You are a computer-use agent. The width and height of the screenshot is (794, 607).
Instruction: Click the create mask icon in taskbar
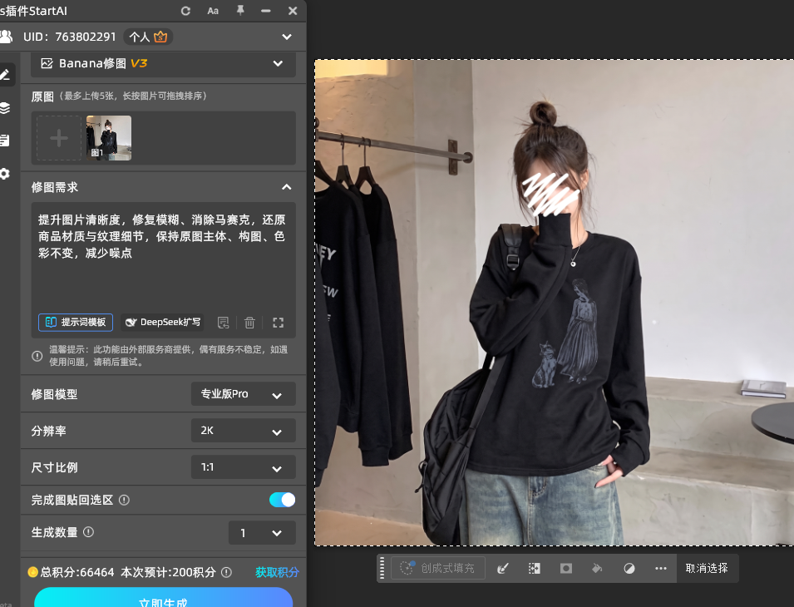(x=566, y=568)
